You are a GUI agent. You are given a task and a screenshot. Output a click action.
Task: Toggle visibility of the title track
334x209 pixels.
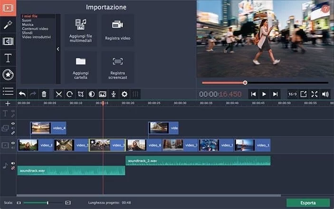point(13,111)
